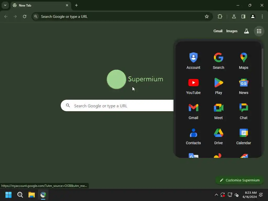The height and width of the screenshot is (201, 268).
Task: Click the sync update tray icon
Action: pyautogui.click(x=222, y=195)
